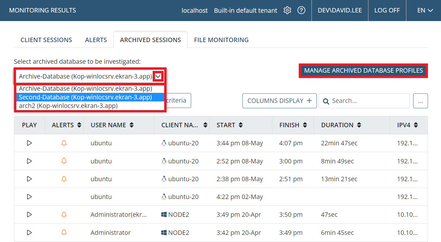Click Manage Archived Database Profiles button
441x242 pixels.
click(x=363, y=71)
